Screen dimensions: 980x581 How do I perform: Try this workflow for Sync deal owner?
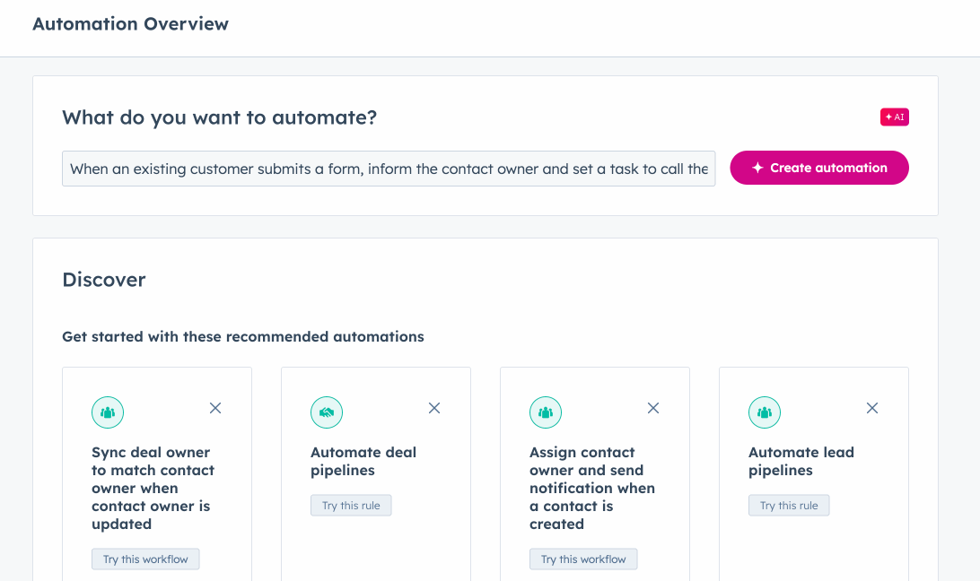145,559
